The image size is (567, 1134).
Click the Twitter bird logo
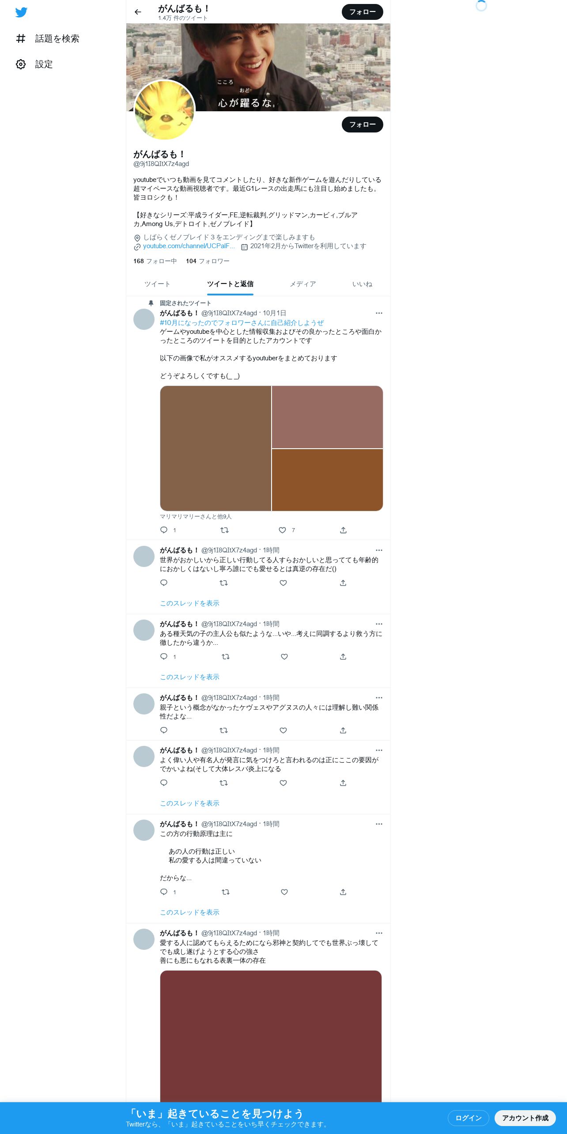(x=21, y=12)
